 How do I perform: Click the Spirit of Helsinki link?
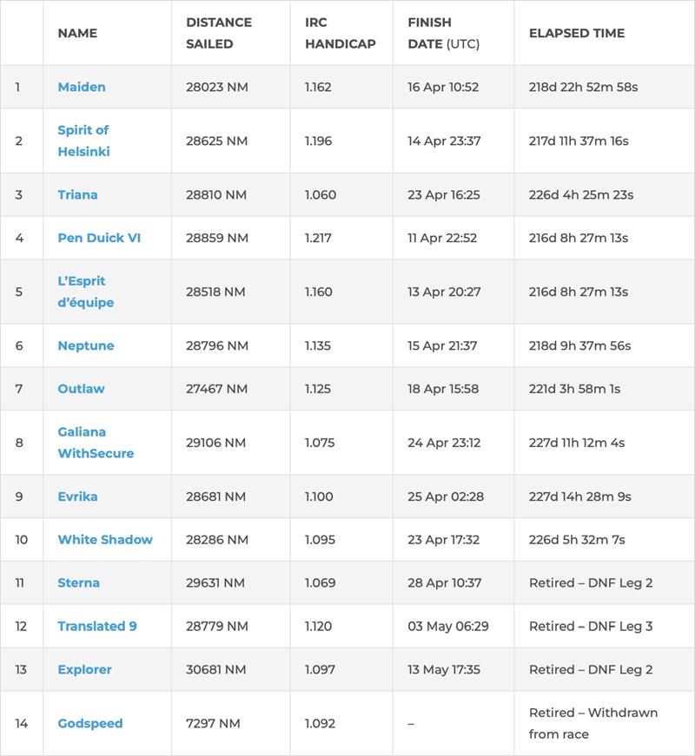pyautogui.click(x=83, y=141)
